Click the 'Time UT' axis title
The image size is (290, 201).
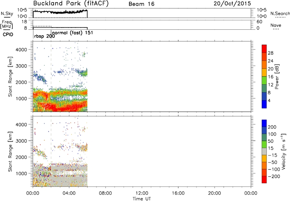tap(142, 198)
